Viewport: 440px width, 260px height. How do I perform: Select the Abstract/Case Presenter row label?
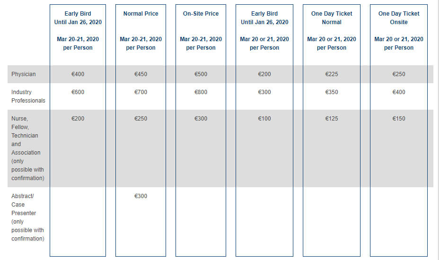(x=28, y=217)
